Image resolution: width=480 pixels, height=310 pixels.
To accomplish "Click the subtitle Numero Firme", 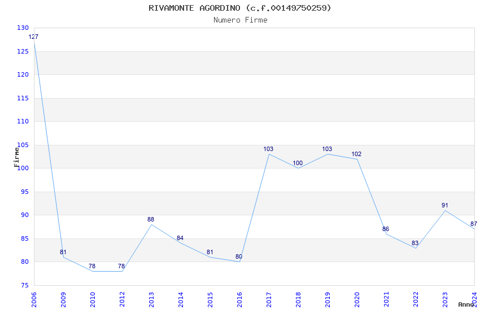I will tap(241, 20).
